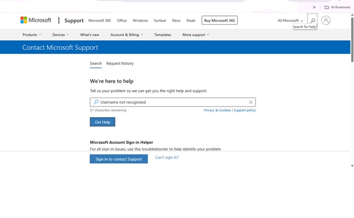Show hidden bookmarks with the double chevron
This screenshot has width=354, height=218.
coord(314,7)
